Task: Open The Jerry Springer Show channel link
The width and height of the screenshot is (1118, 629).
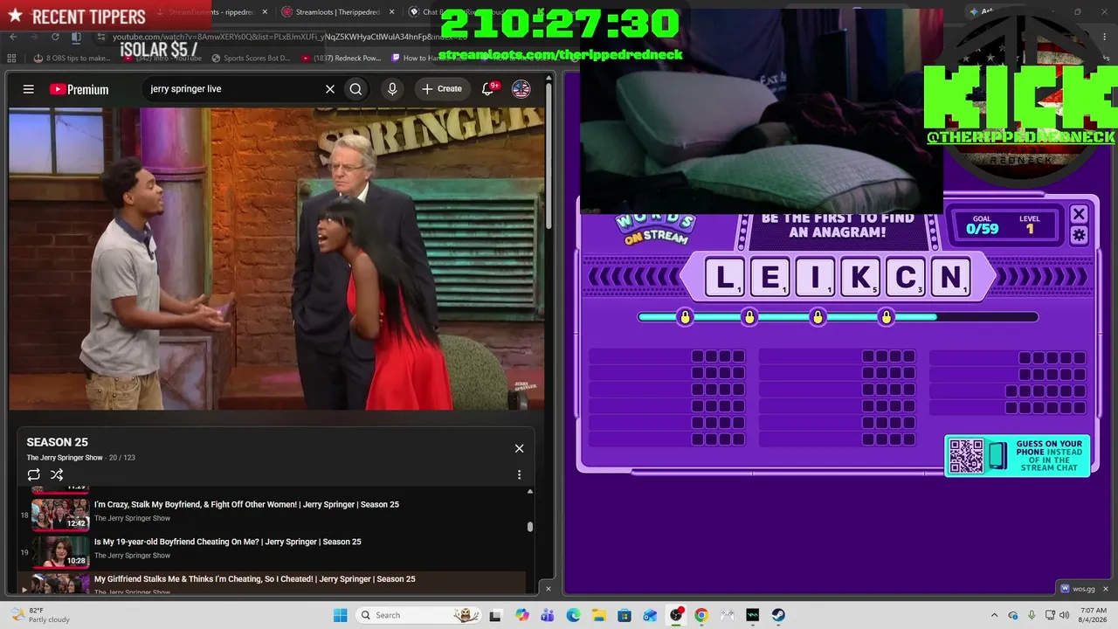Action: point(66,458)
